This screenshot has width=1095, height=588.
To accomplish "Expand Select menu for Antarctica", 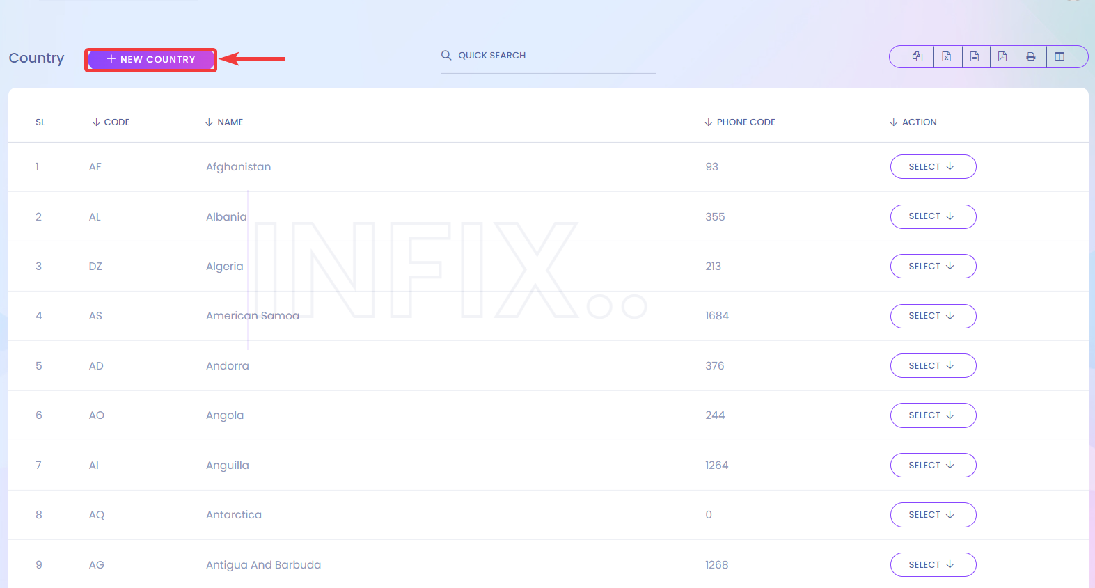I will (933, 515).
